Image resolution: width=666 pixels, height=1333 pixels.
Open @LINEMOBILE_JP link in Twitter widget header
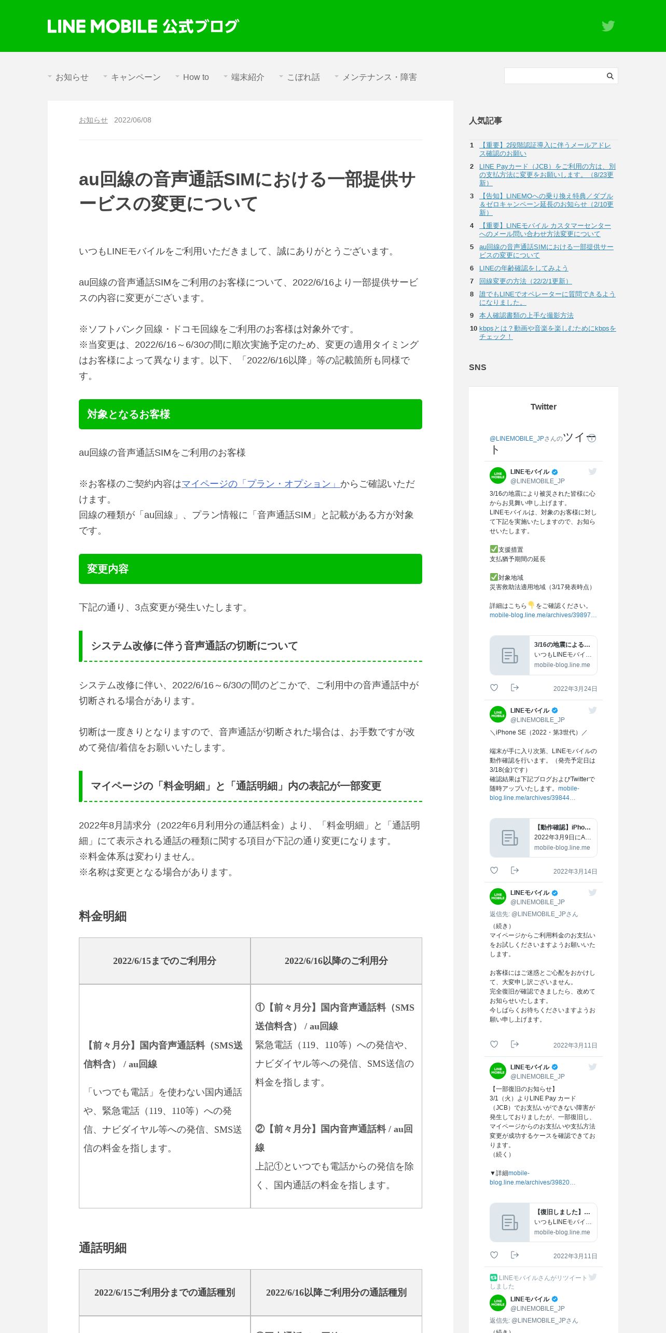pyautogui.click(x=517, y=439)
